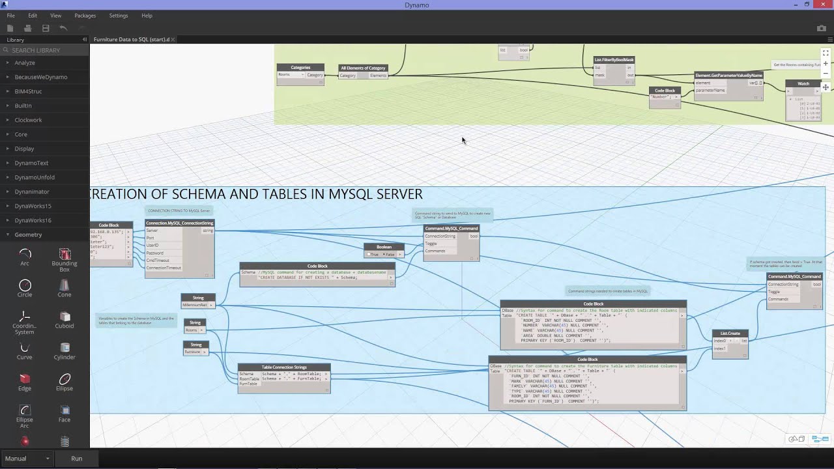This screenshot has height=469, width=834.
Task: Select True radio on Boolean node
Action: [x=369, y=254]
